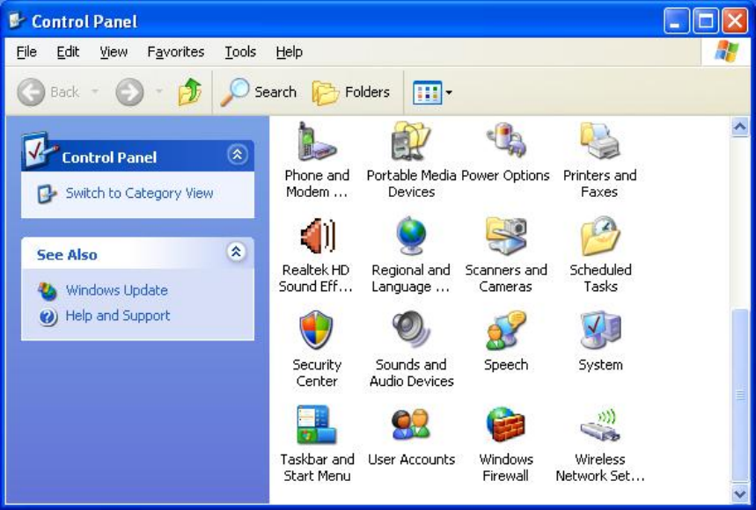Open the Tools menu
The height and width of the screenshot is (510, 756).
coord(240,52)
